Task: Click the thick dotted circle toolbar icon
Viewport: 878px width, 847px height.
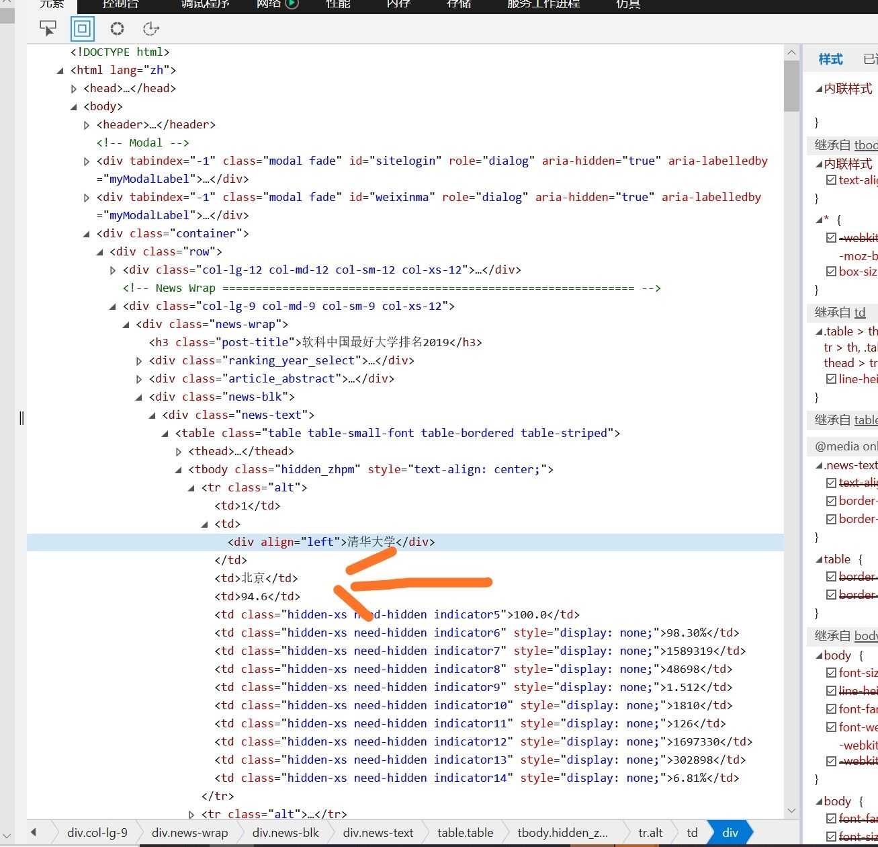Action: click(x=117, y=28)
